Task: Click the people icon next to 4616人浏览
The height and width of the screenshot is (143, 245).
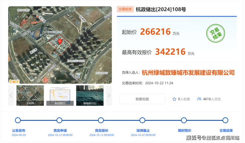Action: click(x=199, y=99)
